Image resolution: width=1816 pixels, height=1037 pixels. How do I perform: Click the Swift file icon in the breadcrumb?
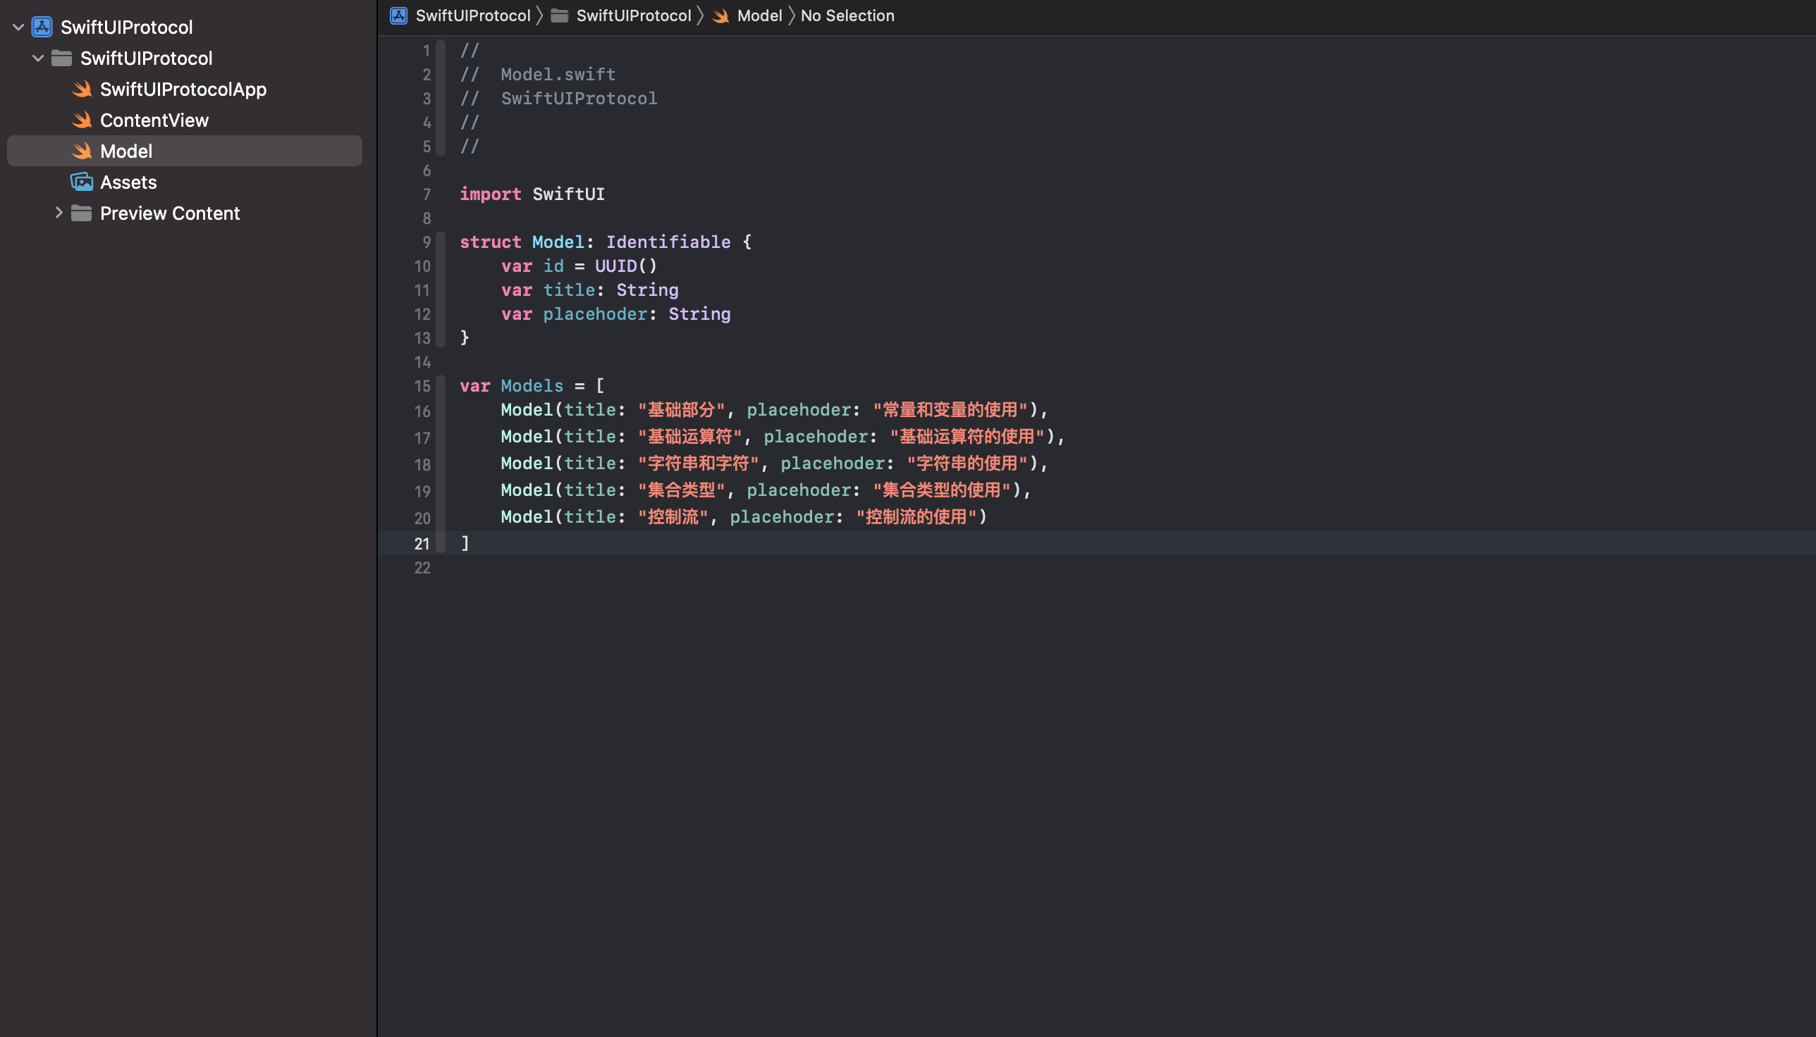tap(720, 15)
